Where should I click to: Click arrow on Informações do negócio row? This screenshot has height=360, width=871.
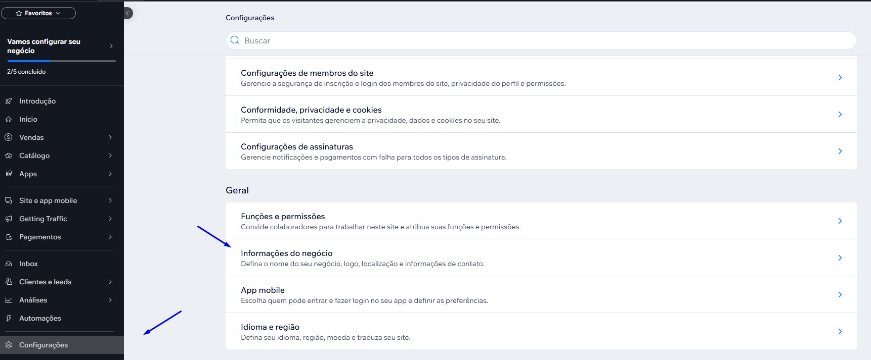pyautogui.click(x=840, y=258)
